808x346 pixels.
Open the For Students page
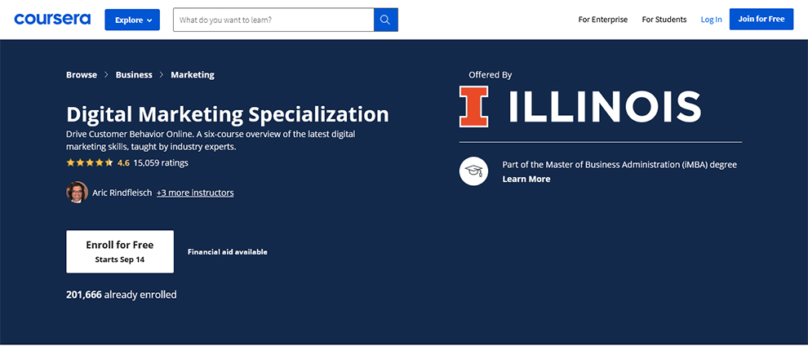(664, 20)
